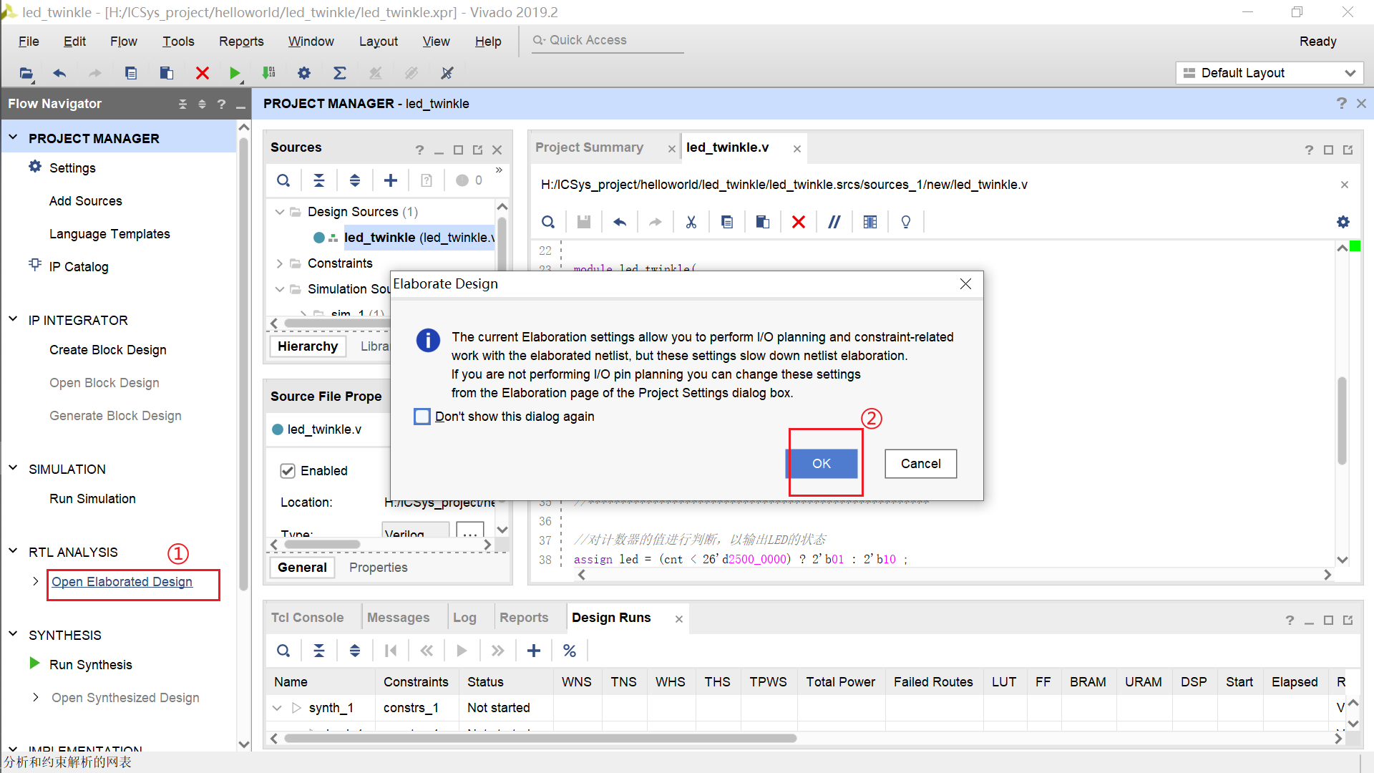This screenshot has width=1374, height=773.
Task: Check "Don't show this dialog again"
Action: (422, 417)
